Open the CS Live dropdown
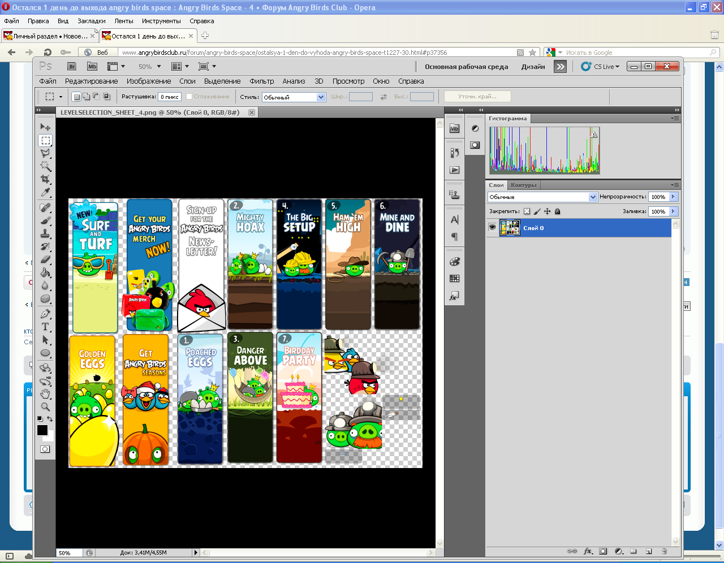The image size is (724, 563). (x=601, y=67)
